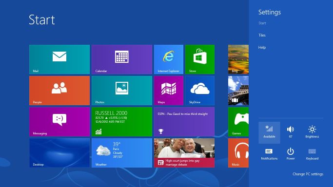Open the Music tile
Image resolution: width=333 pixels, height=187 pixels.
(238, 153)
